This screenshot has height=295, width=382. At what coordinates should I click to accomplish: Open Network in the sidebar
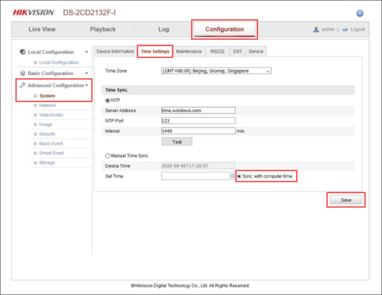pyautogui.click(x=48, y=106)
